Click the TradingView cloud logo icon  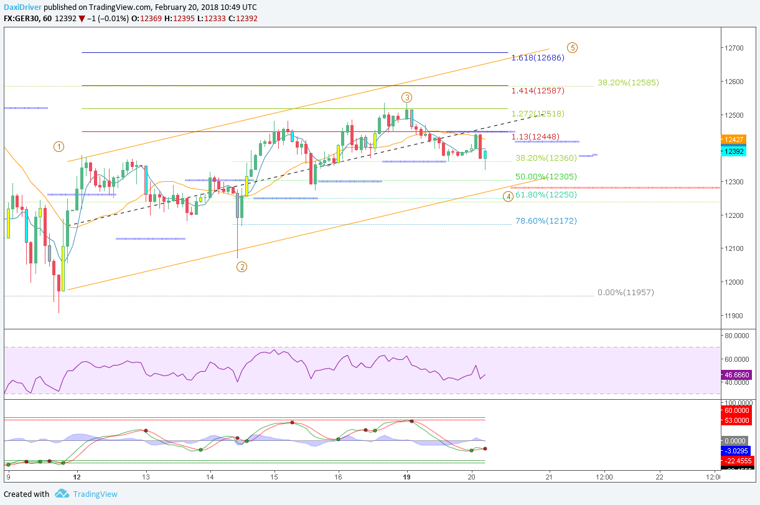click(x=62, y=494)
